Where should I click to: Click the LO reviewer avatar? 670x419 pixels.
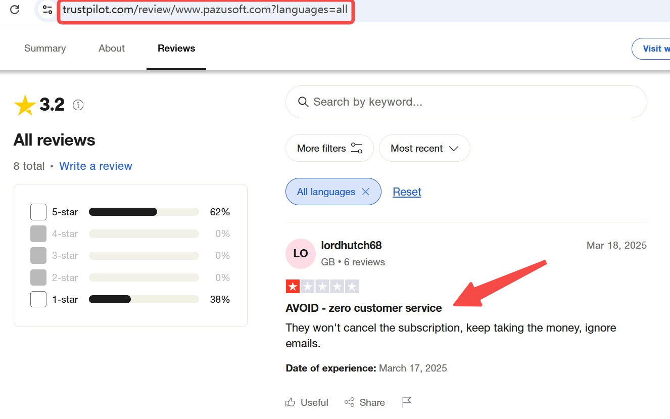(301, 254)
